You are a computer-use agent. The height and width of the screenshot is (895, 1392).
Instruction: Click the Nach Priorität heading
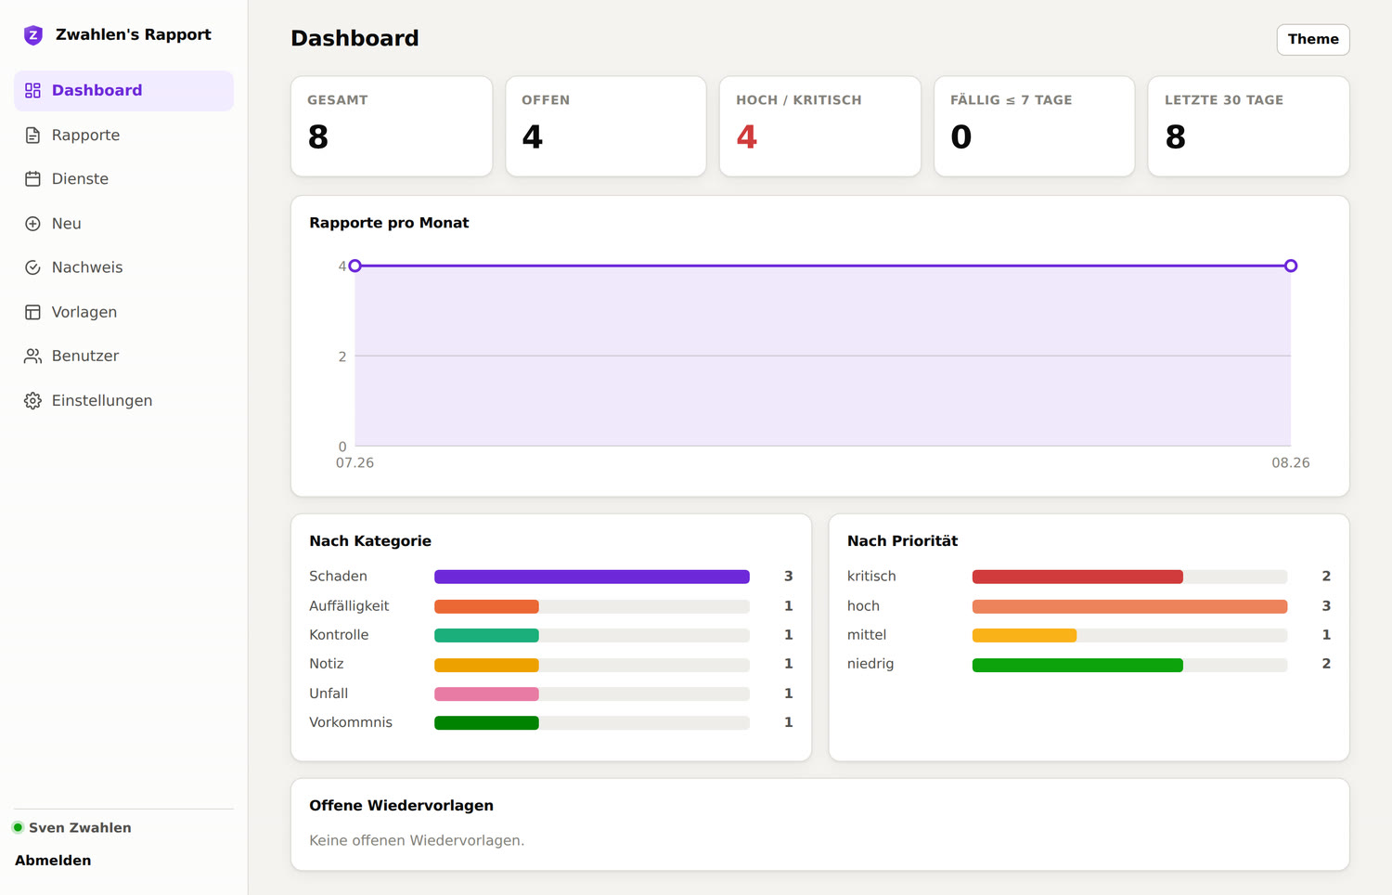902,541
